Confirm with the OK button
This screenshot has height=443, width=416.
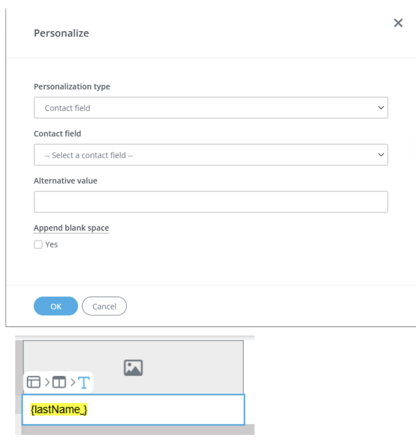pyautogui.click(x=56, y=306)
